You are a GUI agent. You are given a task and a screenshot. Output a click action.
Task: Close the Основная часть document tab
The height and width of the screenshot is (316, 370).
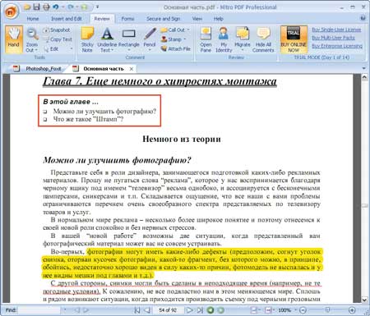(132, 69)
